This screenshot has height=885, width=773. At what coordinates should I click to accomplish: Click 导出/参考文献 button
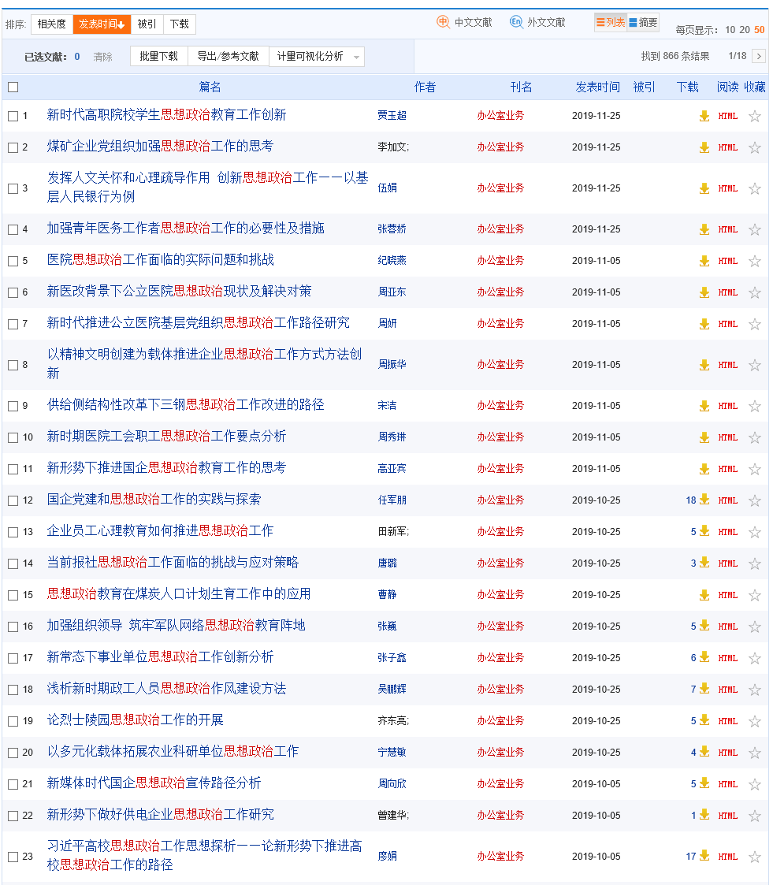(x=228, y=57)
